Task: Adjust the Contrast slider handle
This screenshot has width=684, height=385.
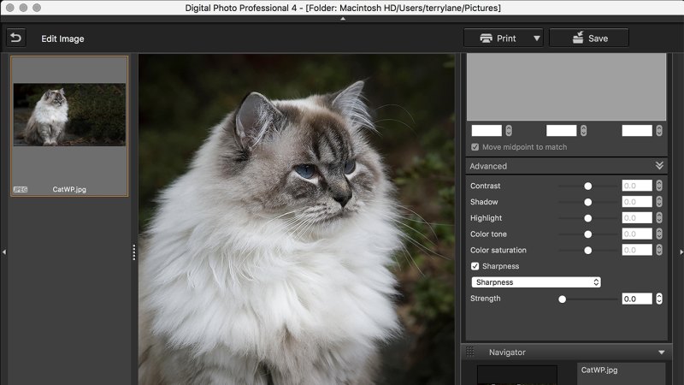Action: pyautogui.click(x=588, y=186)
